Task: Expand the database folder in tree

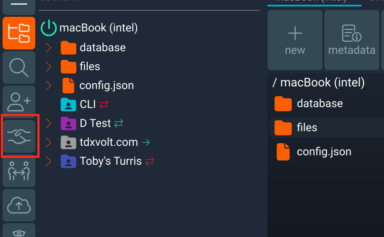Action: (49, 48)
